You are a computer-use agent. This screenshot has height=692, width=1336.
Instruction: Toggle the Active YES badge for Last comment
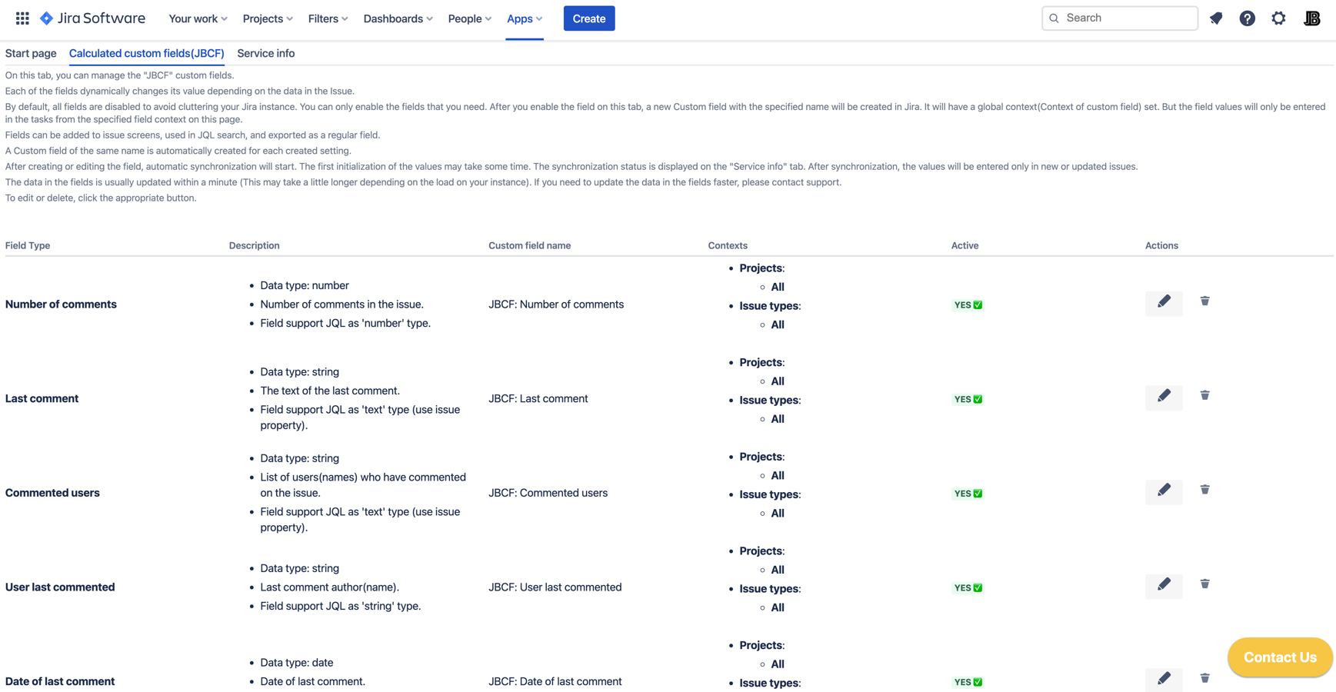tap(968, 400)
